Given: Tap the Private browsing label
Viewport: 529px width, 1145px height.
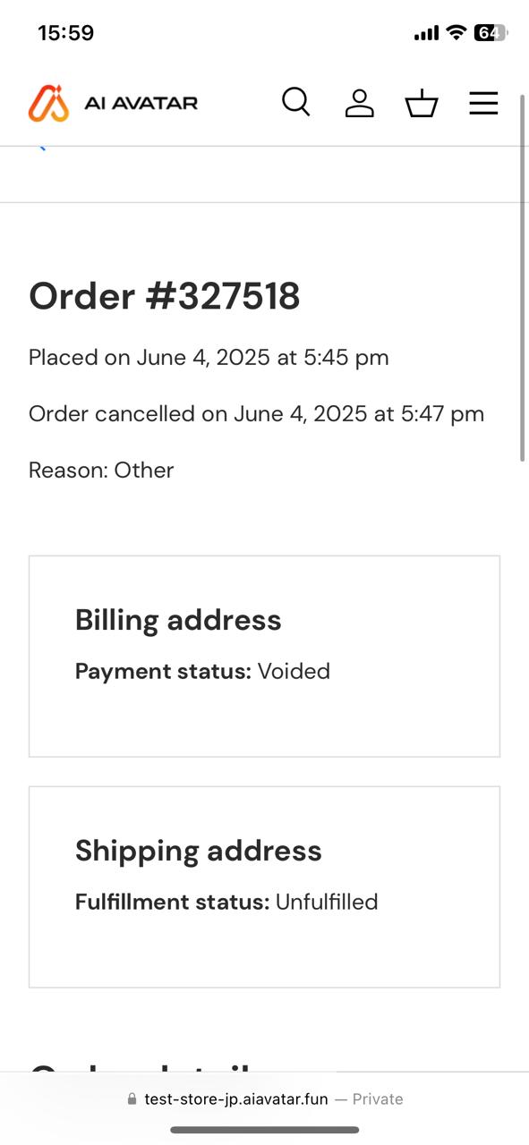Looking at the screenshot, I should [378, 1099].
